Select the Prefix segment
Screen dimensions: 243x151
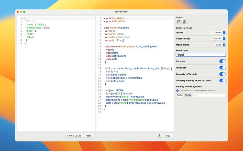click(x=180, y=95)
